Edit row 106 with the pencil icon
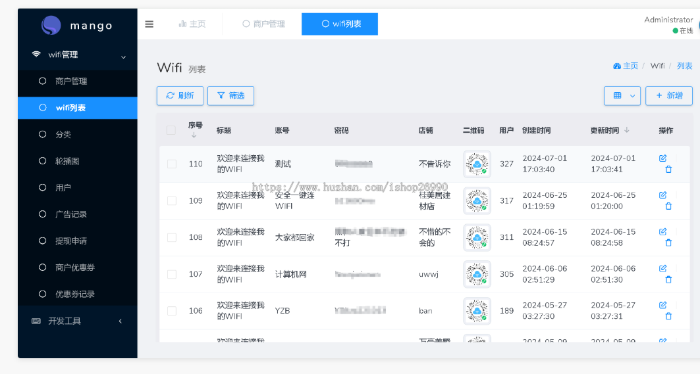700x374 pixels. 662,305
